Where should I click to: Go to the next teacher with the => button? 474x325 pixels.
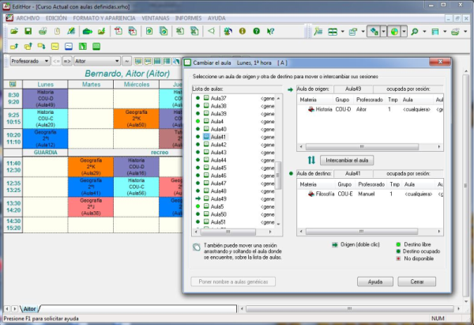[66, 61]
